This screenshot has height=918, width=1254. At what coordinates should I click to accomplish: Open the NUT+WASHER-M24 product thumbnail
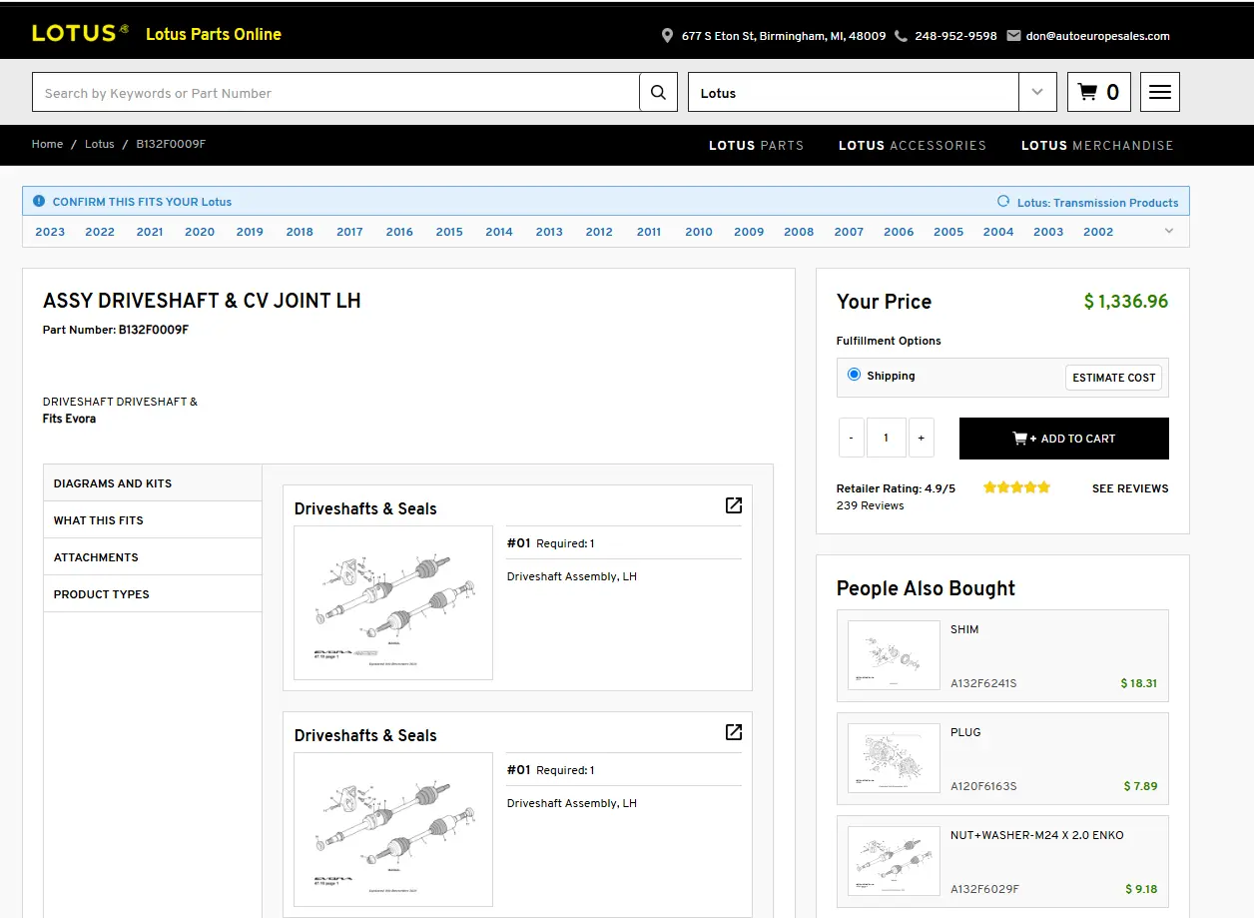[894, 861]
